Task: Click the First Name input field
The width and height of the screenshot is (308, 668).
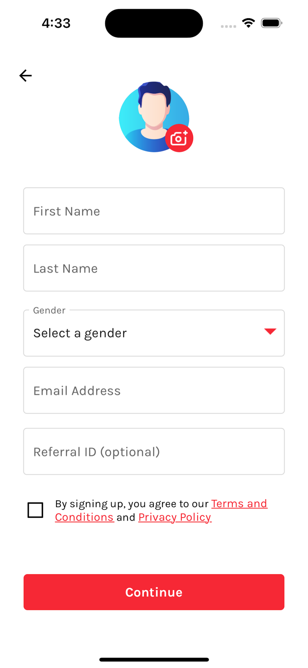Action: pos(154,211)
